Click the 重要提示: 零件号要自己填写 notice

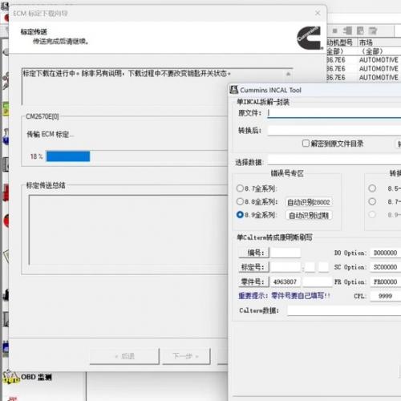(284, 296)
